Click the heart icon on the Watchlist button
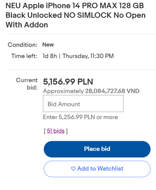 (x=73, y=169)
